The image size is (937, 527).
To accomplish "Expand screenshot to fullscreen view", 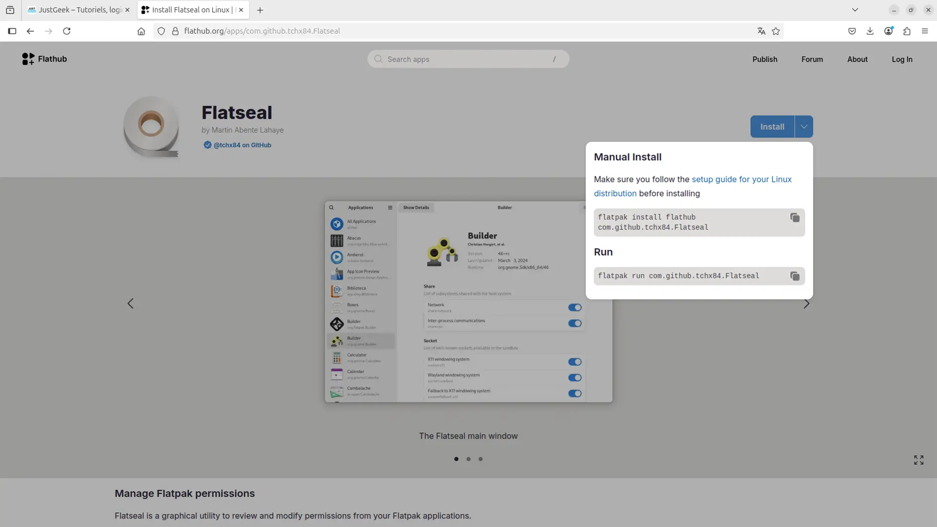I will coord(919,460).
